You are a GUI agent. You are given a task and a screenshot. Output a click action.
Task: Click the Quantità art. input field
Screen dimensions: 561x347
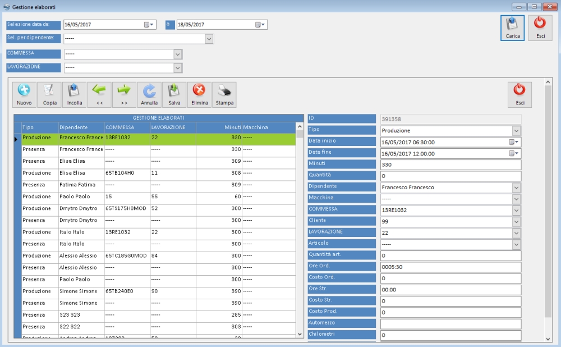tap(450, 255)
